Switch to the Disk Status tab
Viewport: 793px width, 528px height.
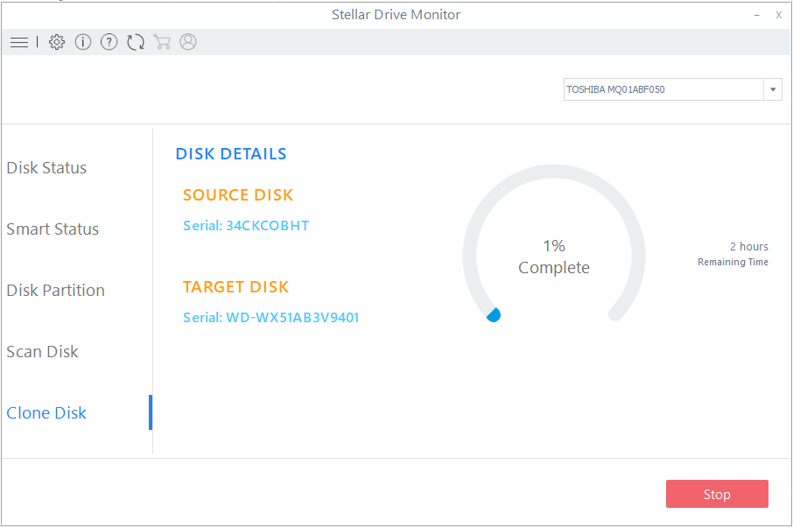click(x=46, y=168)
